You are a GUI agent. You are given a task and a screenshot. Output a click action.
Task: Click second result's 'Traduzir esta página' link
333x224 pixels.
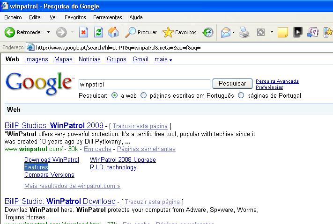point(152,202)
